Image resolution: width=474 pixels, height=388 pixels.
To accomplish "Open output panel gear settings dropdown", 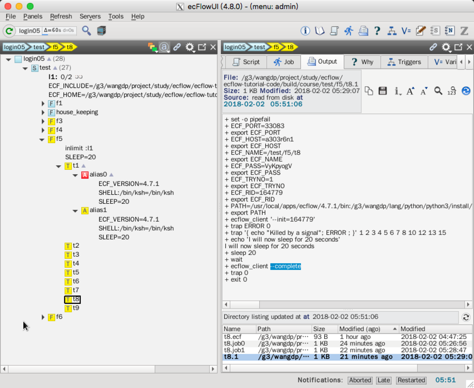I will [x=446, y=47].
